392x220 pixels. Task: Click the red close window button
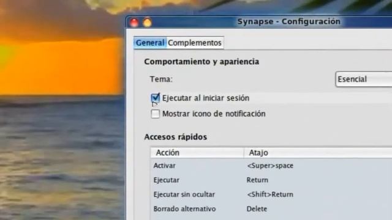pyautogui.click(x=134, y=23)
